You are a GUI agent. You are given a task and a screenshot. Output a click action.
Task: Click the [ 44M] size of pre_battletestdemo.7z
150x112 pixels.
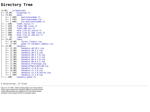[13, 22]
